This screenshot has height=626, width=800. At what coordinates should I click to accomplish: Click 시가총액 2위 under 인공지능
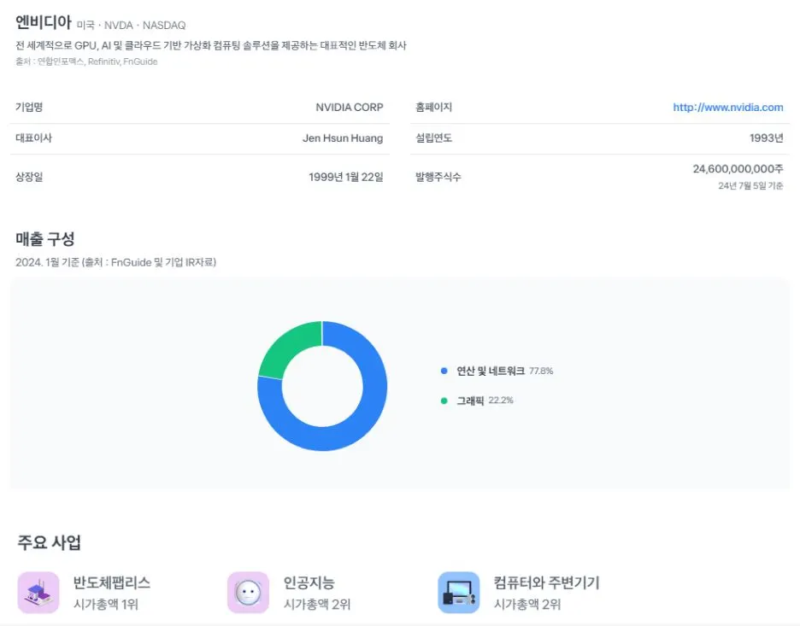[317, 604]
